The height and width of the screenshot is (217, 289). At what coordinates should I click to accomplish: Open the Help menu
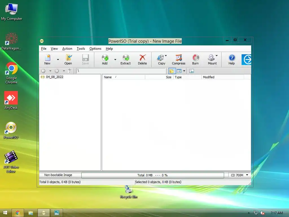(x=109, y=49)
